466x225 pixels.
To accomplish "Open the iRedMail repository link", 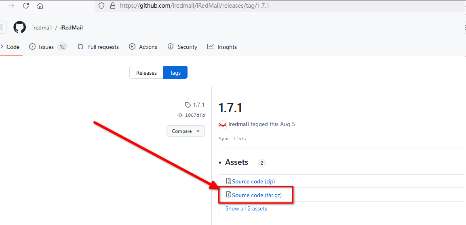I will pyautogui.click(x=71, y=27).
